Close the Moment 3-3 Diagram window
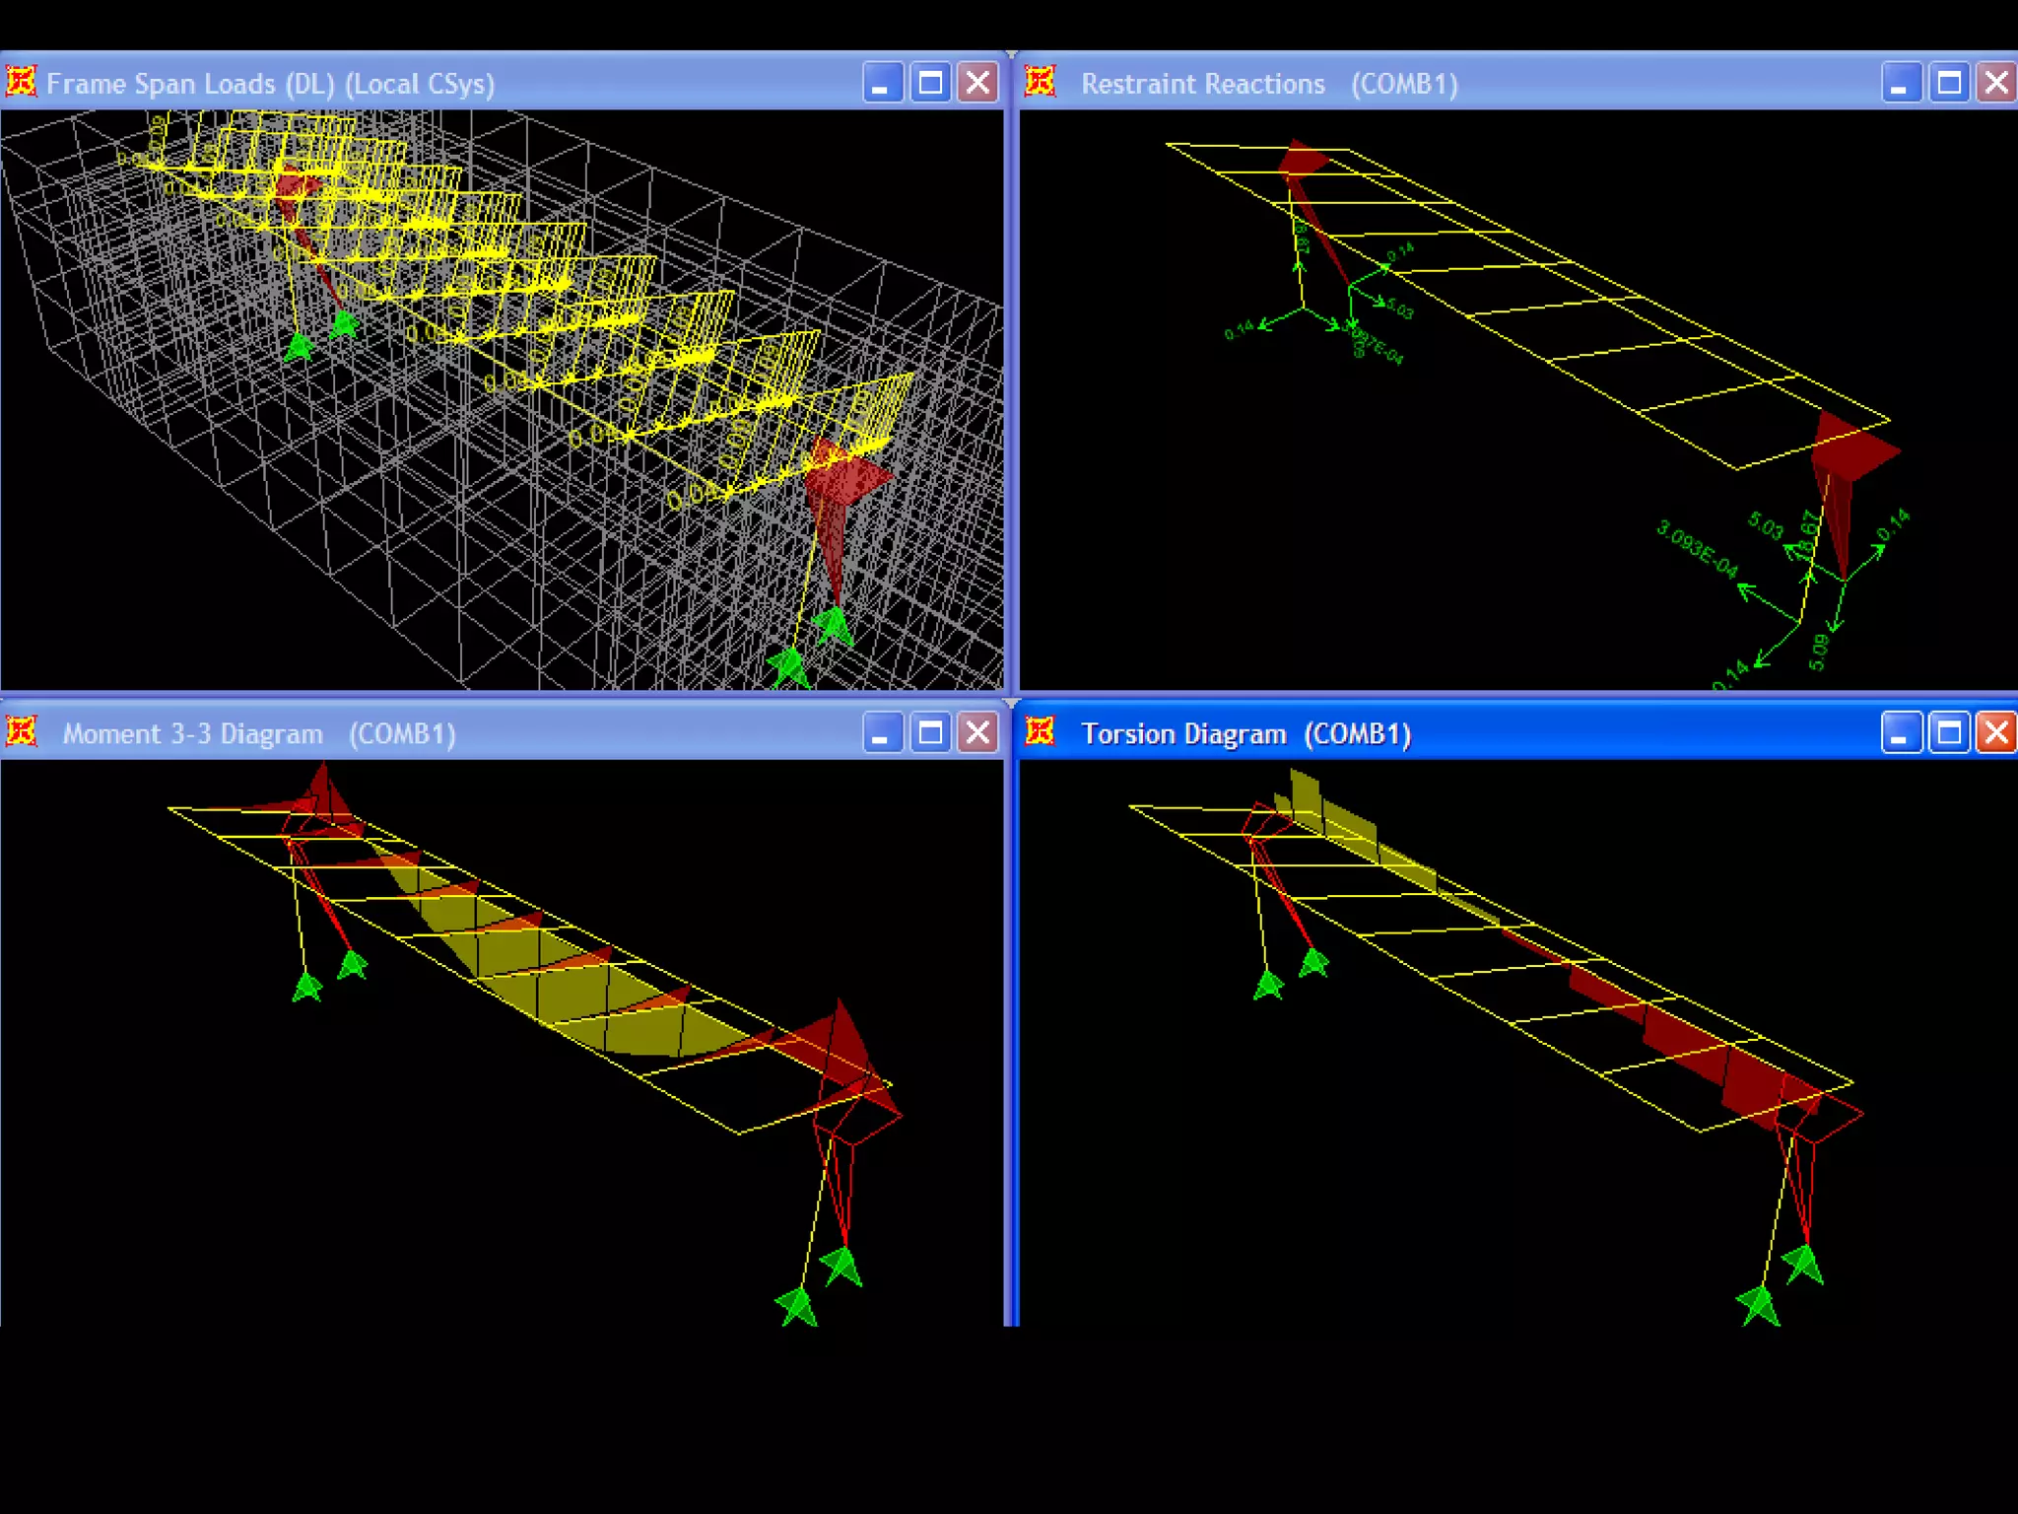Screen dimensions: 2018x1514 pyautogui.click(x=977, y=732)
